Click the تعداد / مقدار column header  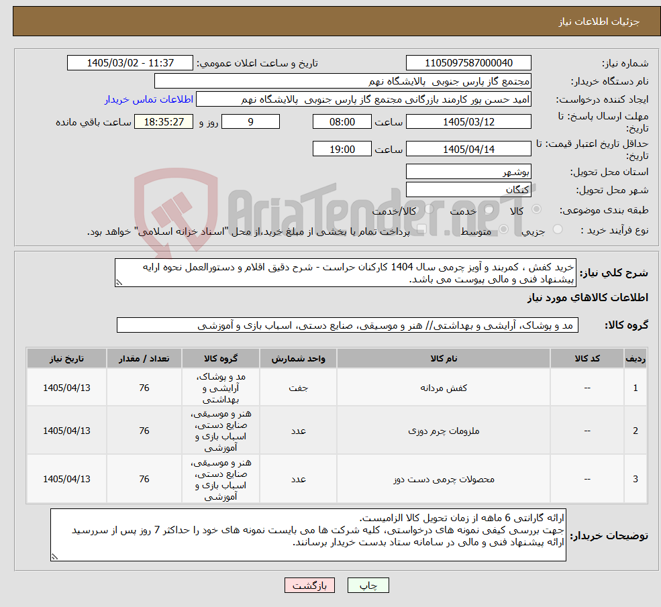[144, 358]
